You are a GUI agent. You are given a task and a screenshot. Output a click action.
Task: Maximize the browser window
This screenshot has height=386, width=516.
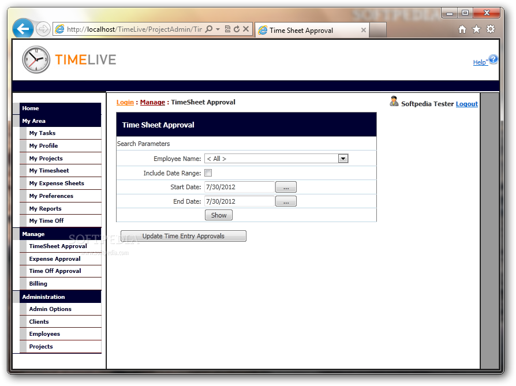coord(465,13)
